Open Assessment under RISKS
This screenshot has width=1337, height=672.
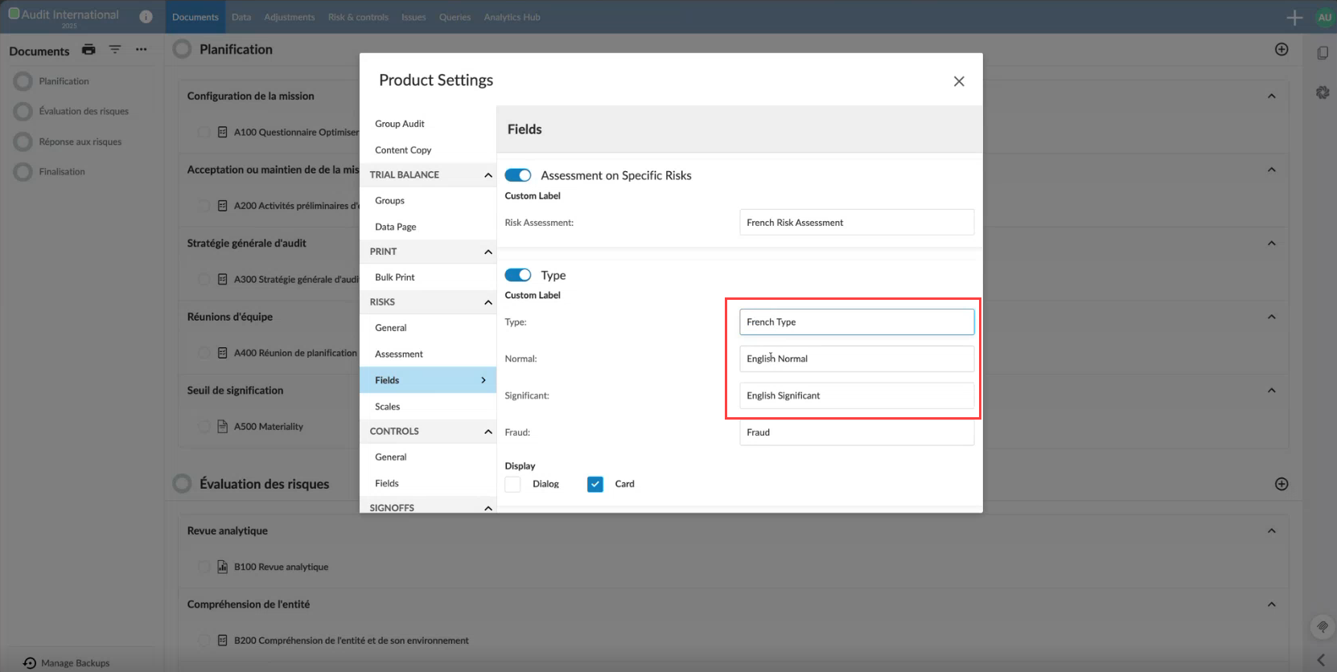click(x=428, y=354)
